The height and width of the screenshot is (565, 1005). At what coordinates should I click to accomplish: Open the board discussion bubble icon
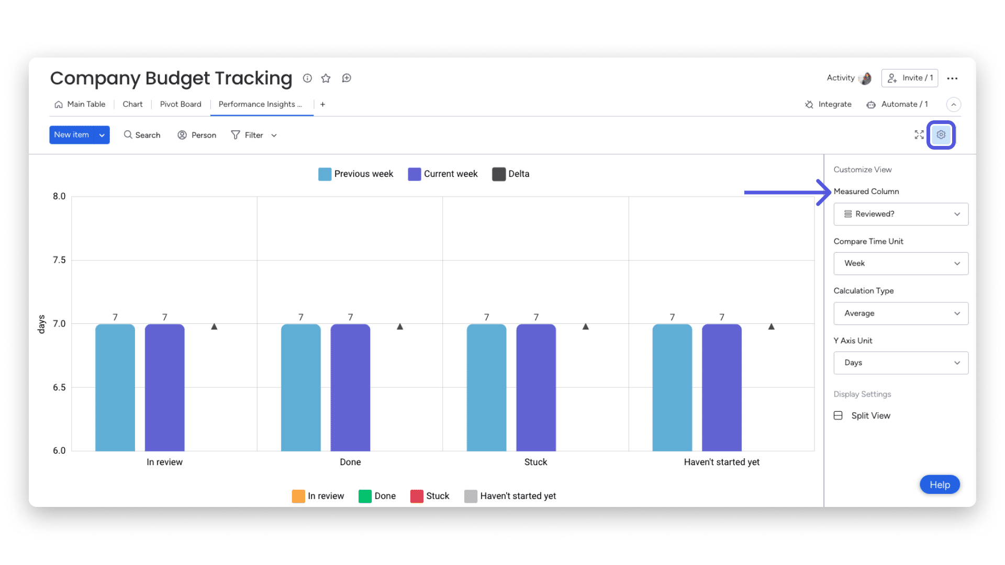(347, 78)
